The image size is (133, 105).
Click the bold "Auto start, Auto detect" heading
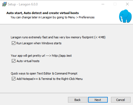click(42, 13)
